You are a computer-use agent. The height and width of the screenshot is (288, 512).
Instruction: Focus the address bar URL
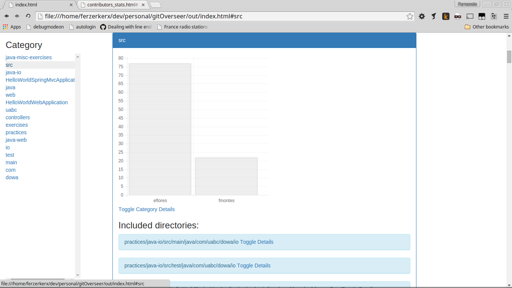tap(225, 16)
